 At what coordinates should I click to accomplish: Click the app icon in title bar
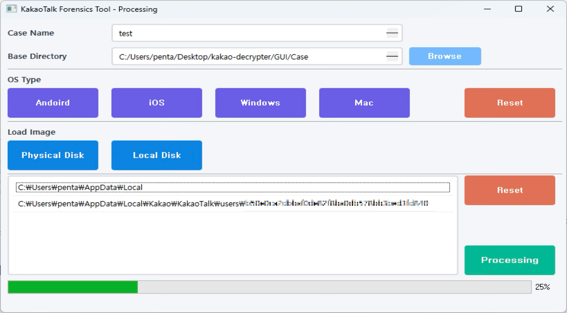11,9
